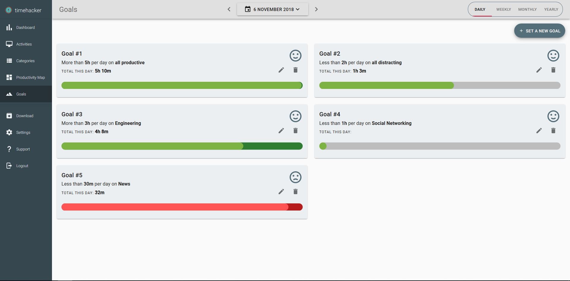This screenshot has width=570, height=281.
Task: Open Settings from the sidebar
Action: [26, 132]
